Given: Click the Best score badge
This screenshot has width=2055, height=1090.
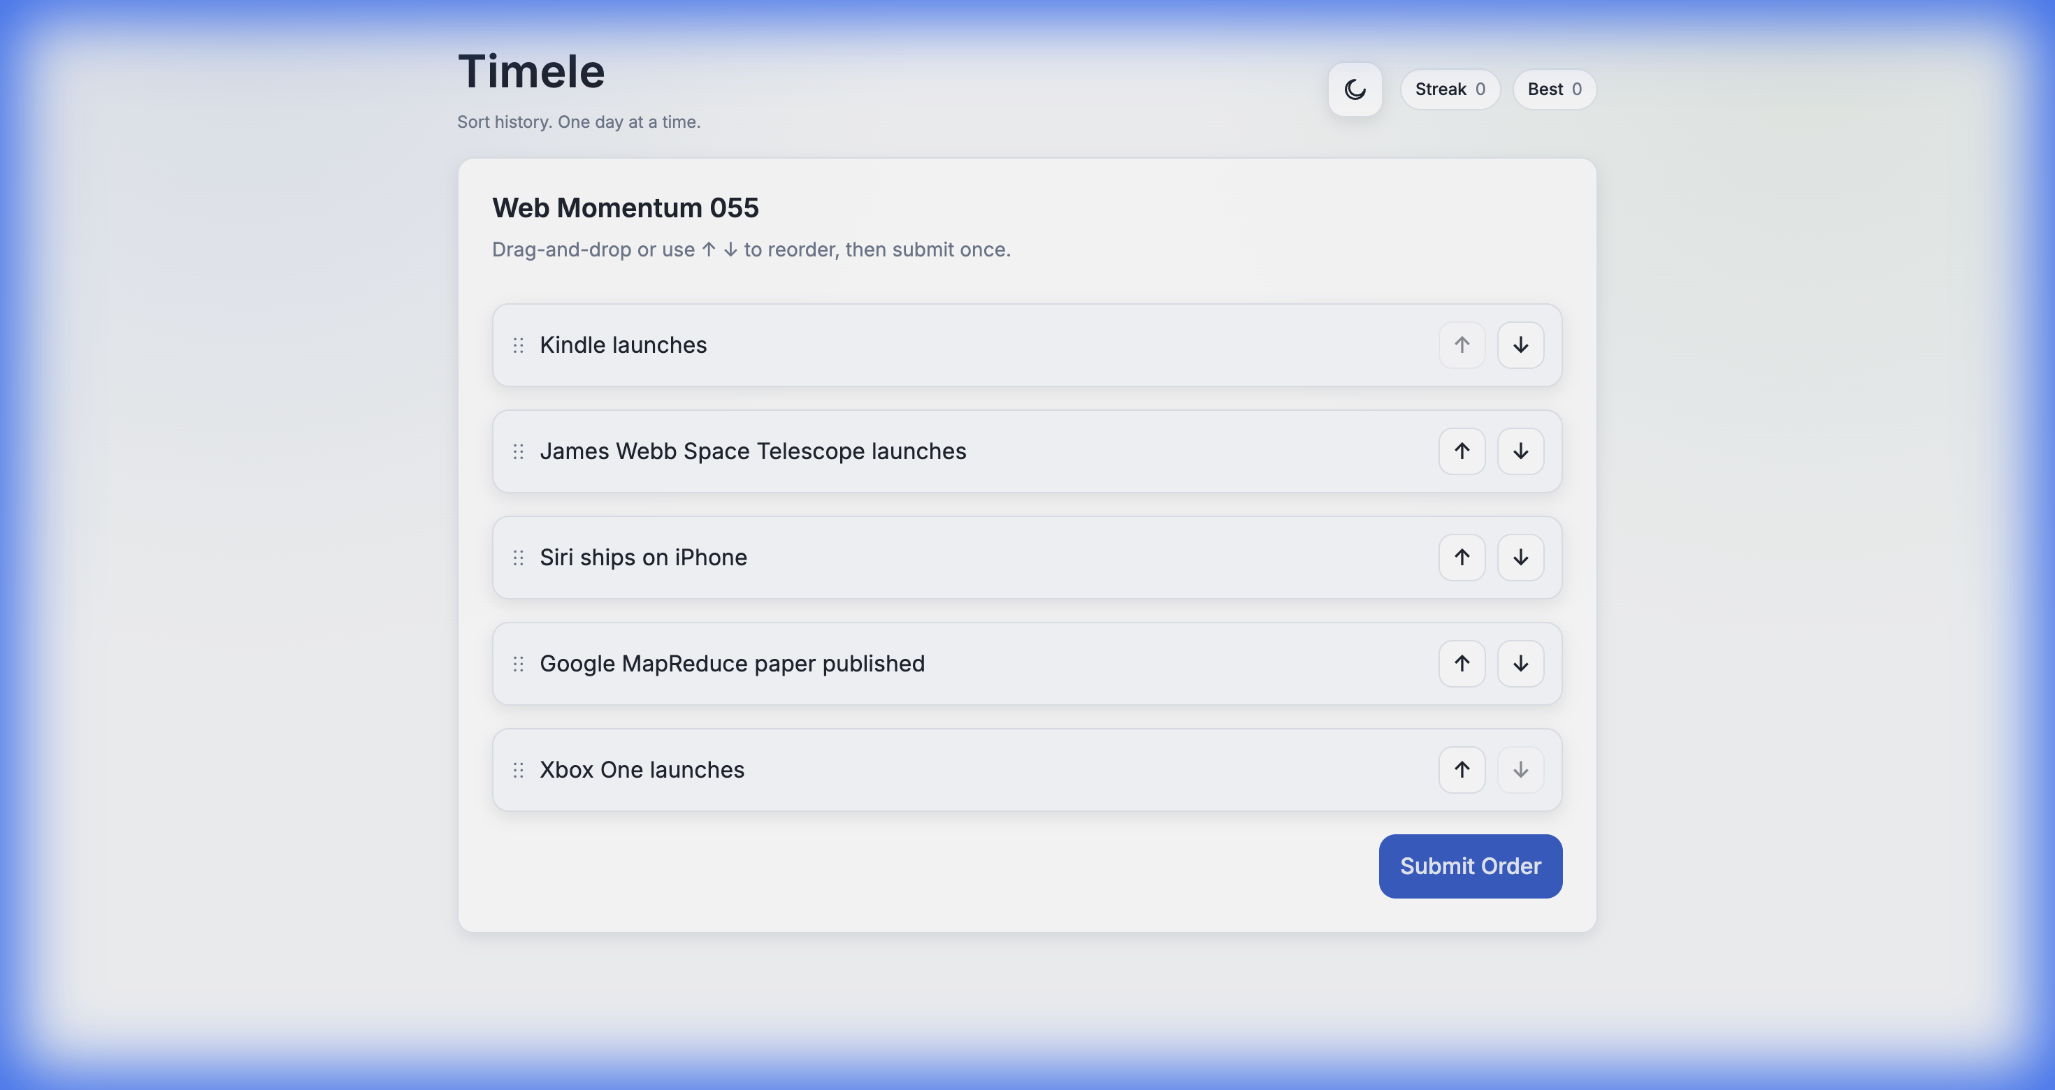Looking at the screenshot, I should point(1553,89).
